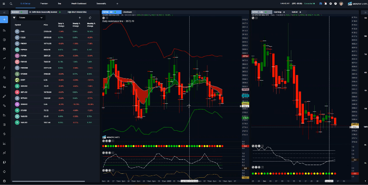Open the Wealth Dashboard tab
The height and width of the screenshot is (185, 368).
pyautogui.click(x=79, y=4)
